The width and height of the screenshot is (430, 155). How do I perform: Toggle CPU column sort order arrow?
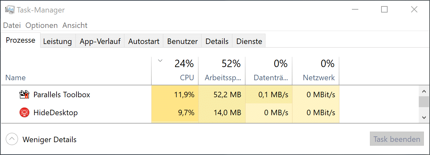[161, 61]
